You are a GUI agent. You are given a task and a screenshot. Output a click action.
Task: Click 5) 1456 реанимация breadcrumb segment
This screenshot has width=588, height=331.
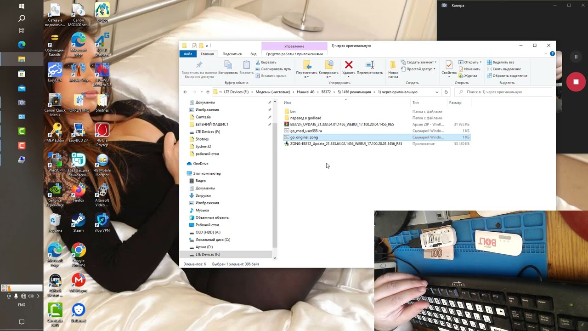click(x=354, y=92)
